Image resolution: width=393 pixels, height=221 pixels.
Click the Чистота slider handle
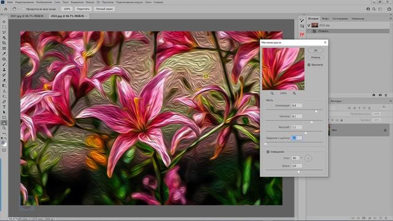[312, 122]
